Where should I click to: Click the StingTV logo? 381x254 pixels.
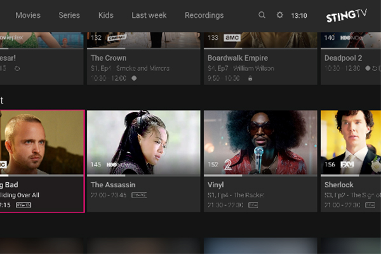click(347, 16)
